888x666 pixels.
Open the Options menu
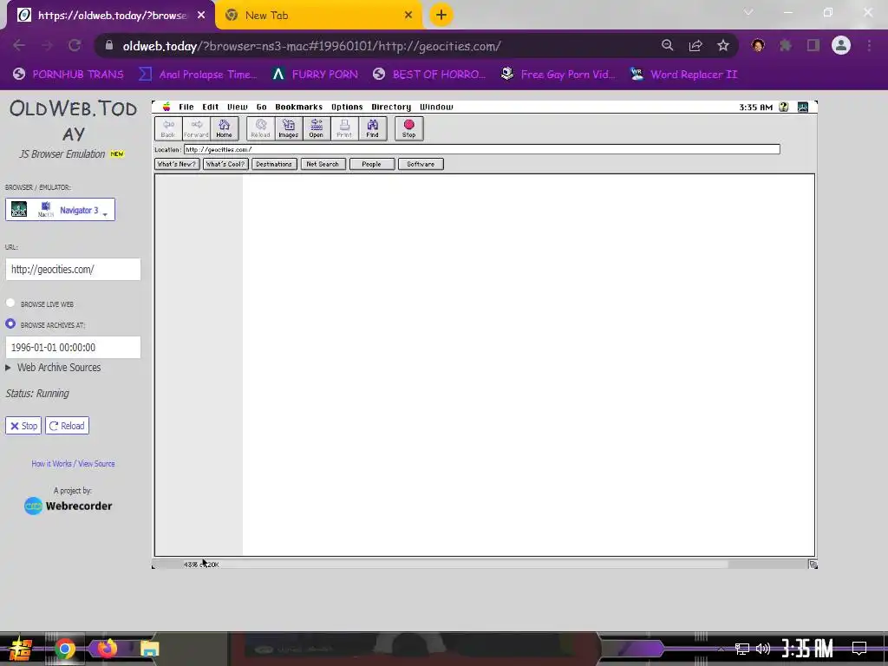click(347, 107)
